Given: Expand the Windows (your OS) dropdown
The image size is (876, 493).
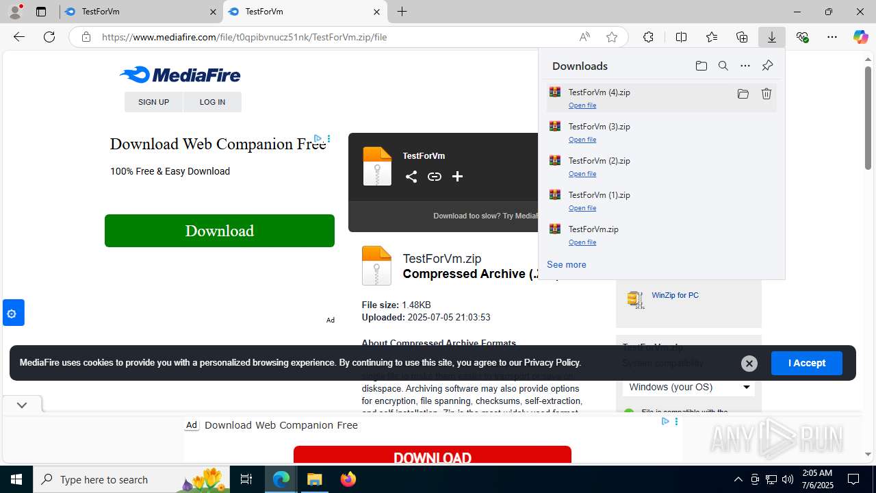Looking at the screenshot, I should click(688, 387).
